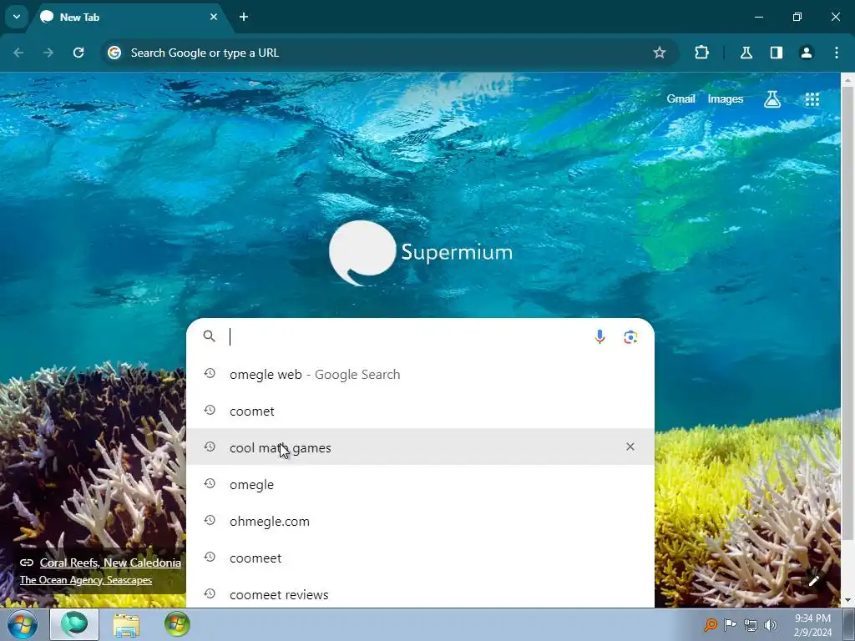
Task: Open Coral Reefs, New Caledonia link
Action: coord(111,563)
